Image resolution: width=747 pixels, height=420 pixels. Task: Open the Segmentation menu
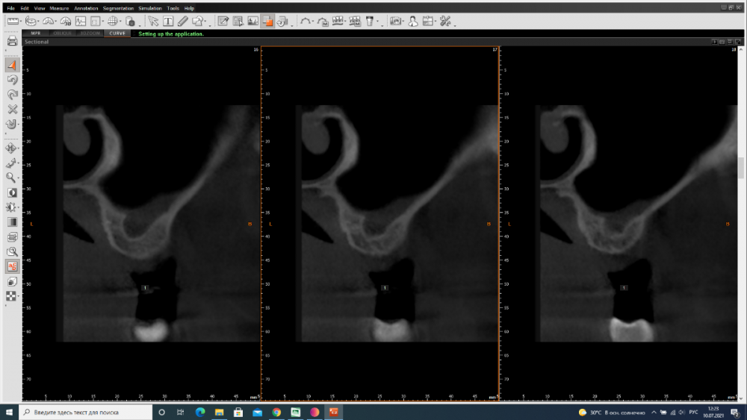pyautogui.click(x=118, y=8)
